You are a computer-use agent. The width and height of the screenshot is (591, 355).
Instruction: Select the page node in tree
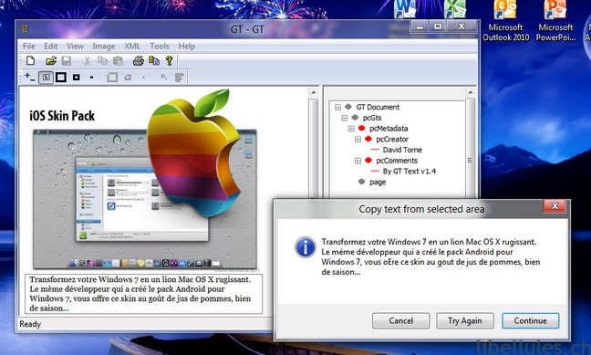(378, 183)
